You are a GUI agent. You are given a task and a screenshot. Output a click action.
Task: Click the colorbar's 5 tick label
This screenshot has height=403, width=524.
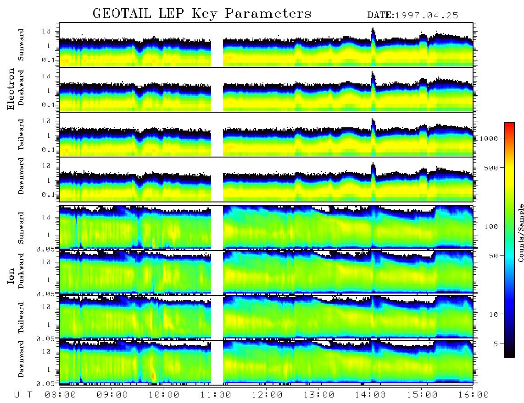point(496,343)
